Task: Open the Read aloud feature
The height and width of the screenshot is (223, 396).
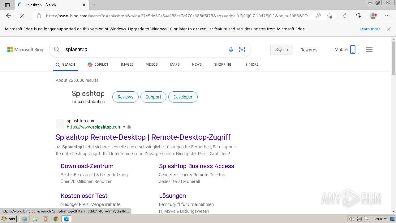Action: click(318, 16)
